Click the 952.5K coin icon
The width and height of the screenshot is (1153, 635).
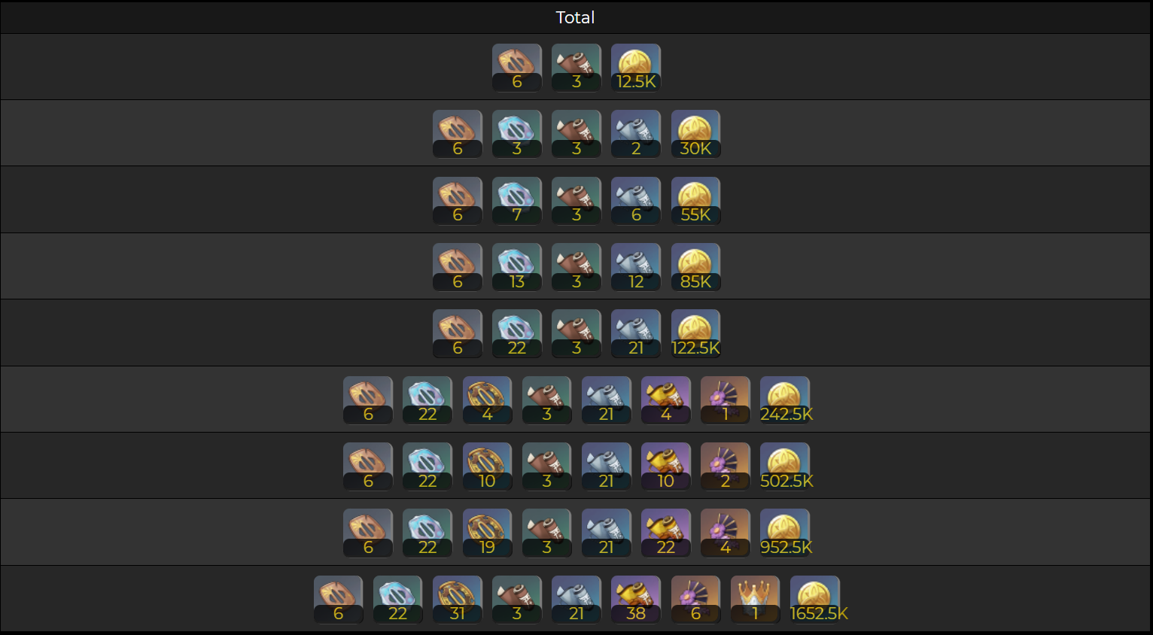785,533
